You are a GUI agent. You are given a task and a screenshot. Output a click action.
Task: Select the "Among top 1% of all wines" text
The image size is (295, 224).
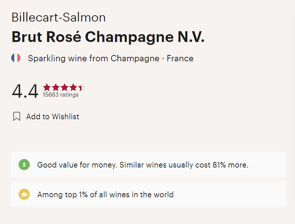(106, 194)
